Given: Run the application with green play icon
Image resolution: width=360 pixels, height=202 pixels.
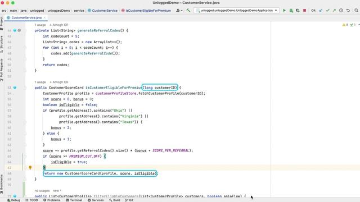Looking at the screenshot, I should [x=284, y=11].
